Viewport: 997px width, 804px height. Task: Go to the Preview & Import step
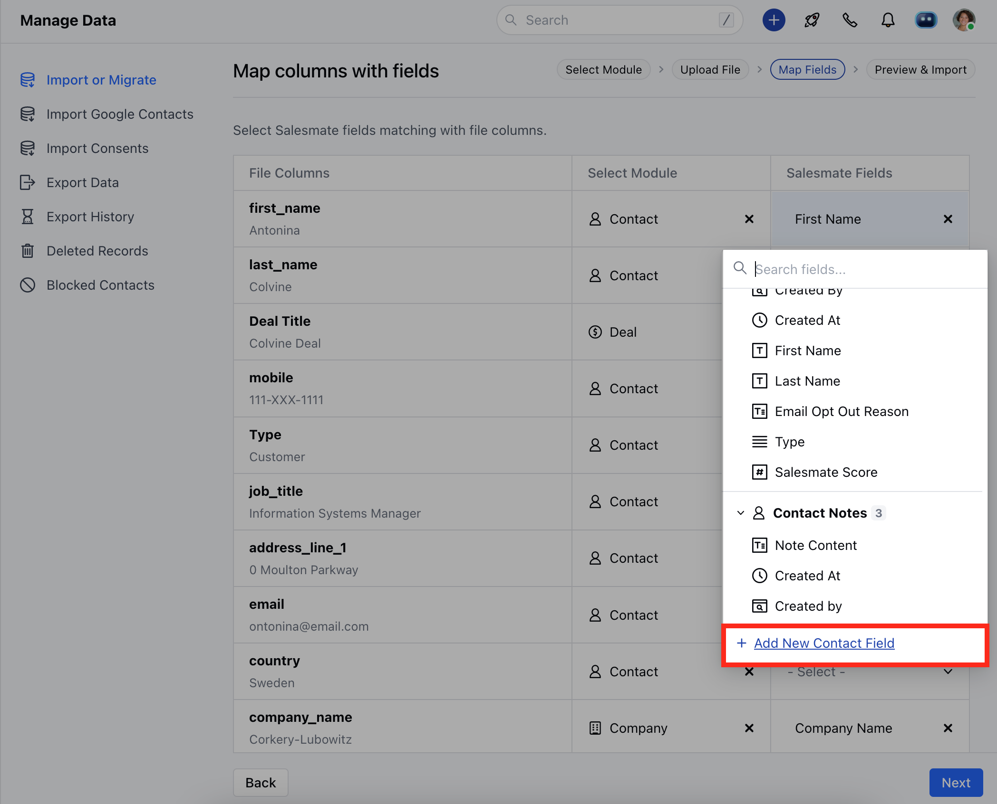920,69
